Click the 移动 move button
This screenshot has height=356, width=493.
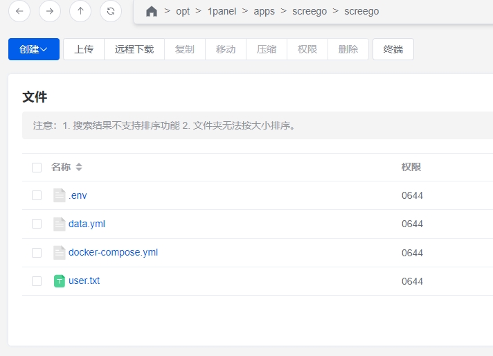click(226, 49)
